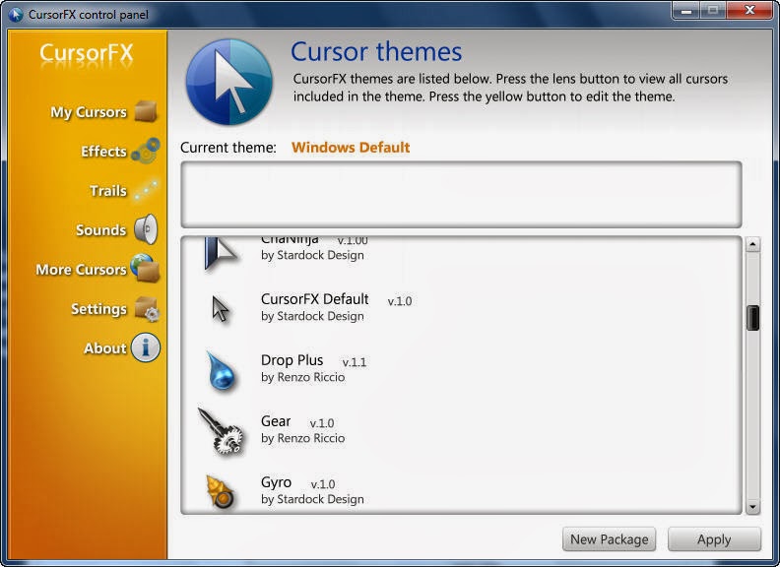Click the scrollbar down arrow

pyautogui.click(x=752, y=507)
